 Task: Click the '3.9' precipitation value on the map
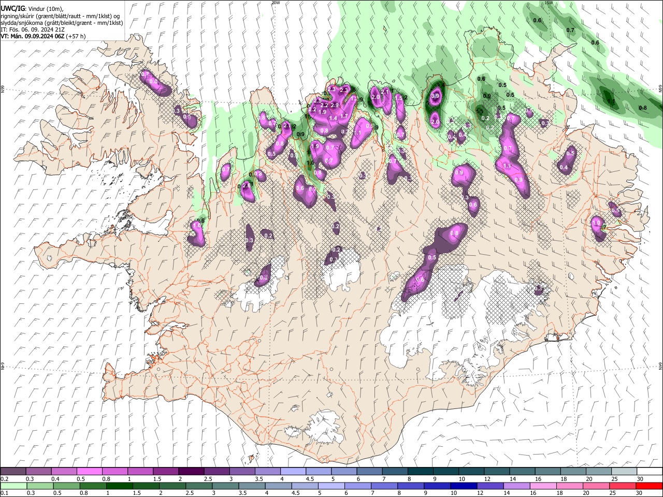pos(435,96)
